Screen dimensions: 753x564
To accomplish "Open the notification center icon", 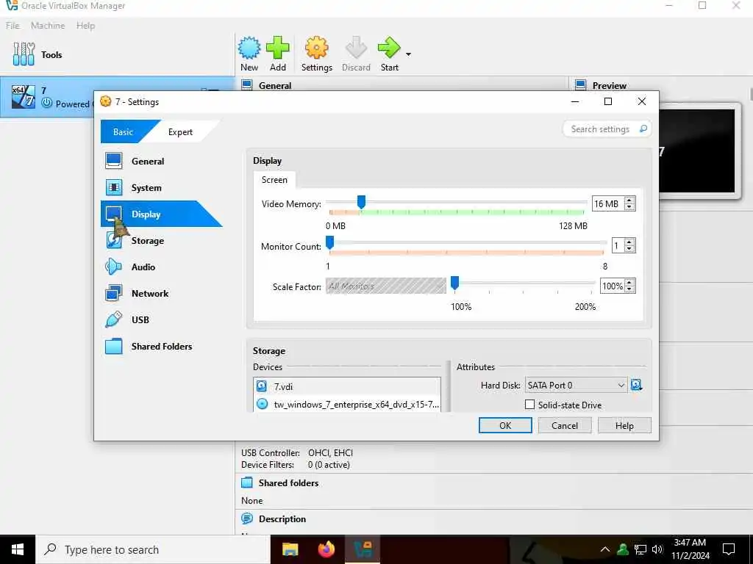I will tap(729, 549).
